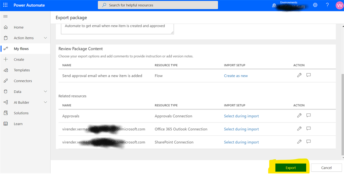This screenshot has height=176, width=344.
Task: Click wrench icon for Approvals row
Action: coord(299,115)
